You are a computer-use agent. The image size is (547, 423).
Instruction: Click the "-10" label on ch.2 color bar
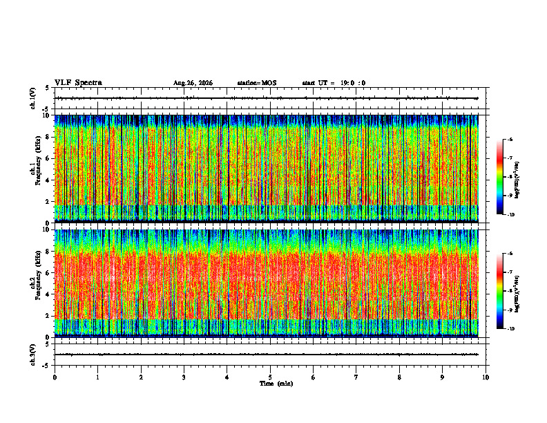coord(511,329)
